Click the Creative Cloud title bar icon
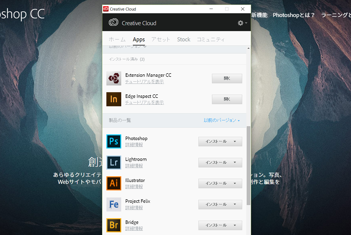 point(106,9)
